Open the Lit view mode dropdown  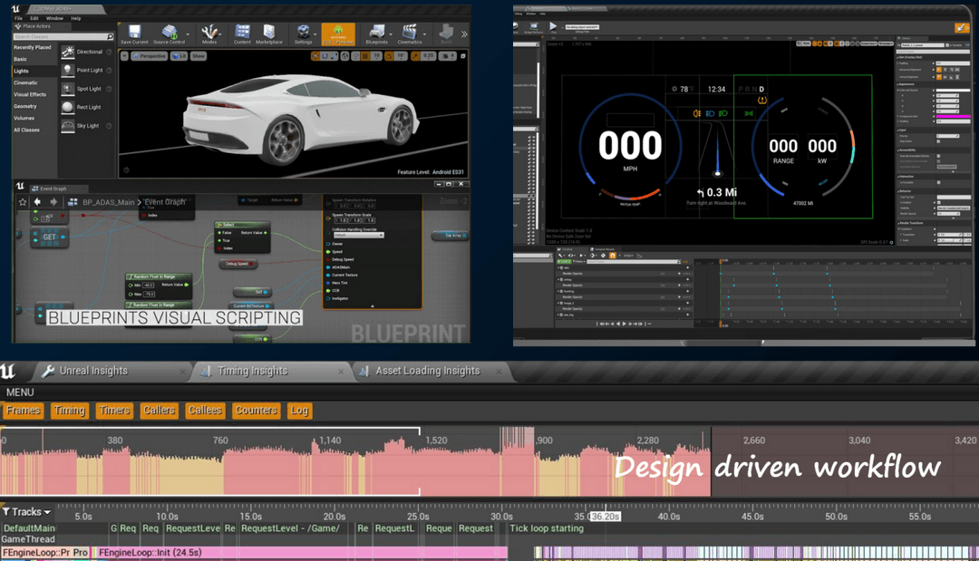tap(179, 56)
